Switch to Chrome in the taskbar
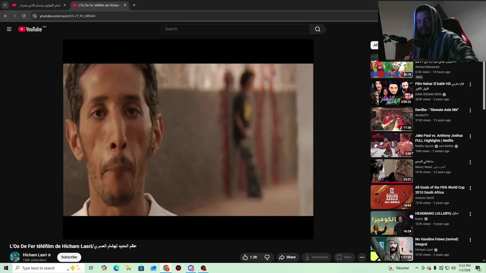486x273 pixels. (x=166, y=268)
